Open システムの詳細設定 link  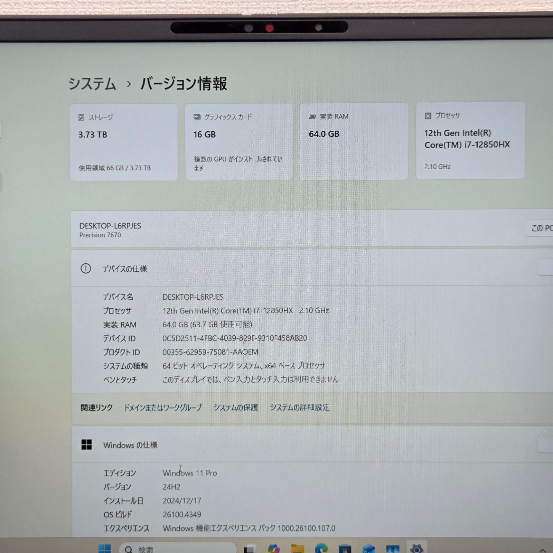[300, 407]
